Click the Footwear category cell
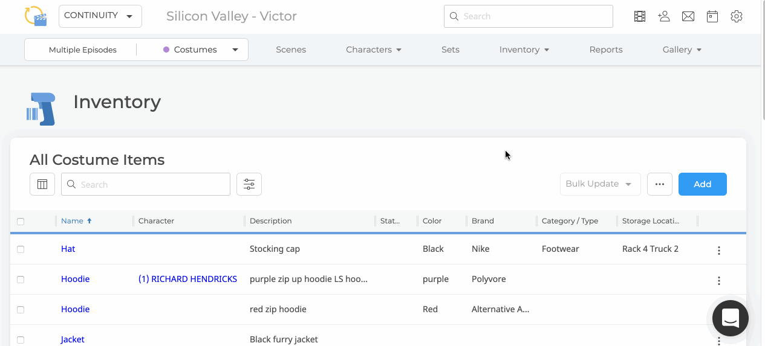The image size is (765, 346). pyautogui.click(x=561, y=249)
